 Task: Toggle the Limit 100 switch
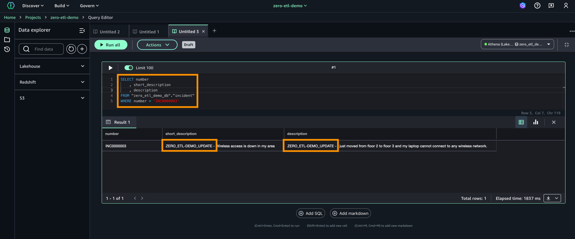pyautogui.click(x=129, y=68)
